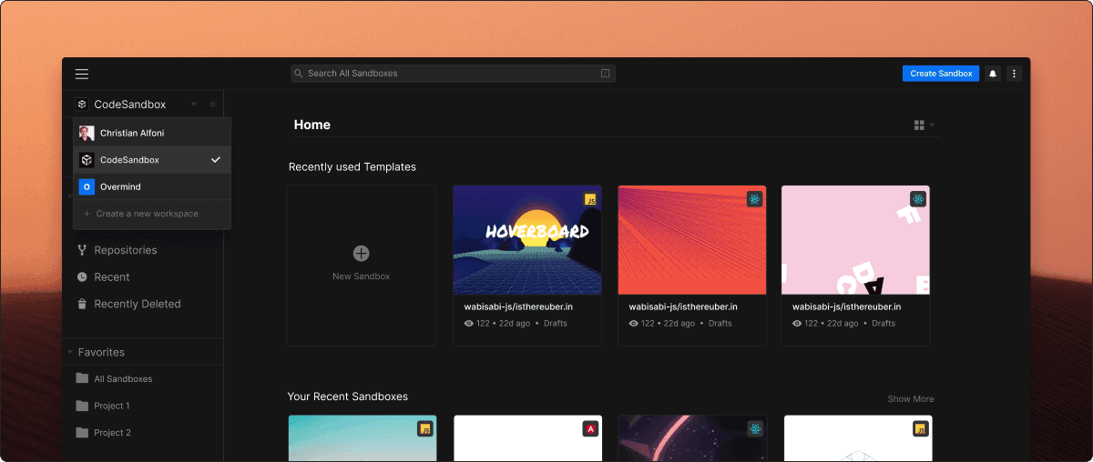The image size is (1093, 462).
Task: Click the Recent clock icon
Action: [82, 277]
